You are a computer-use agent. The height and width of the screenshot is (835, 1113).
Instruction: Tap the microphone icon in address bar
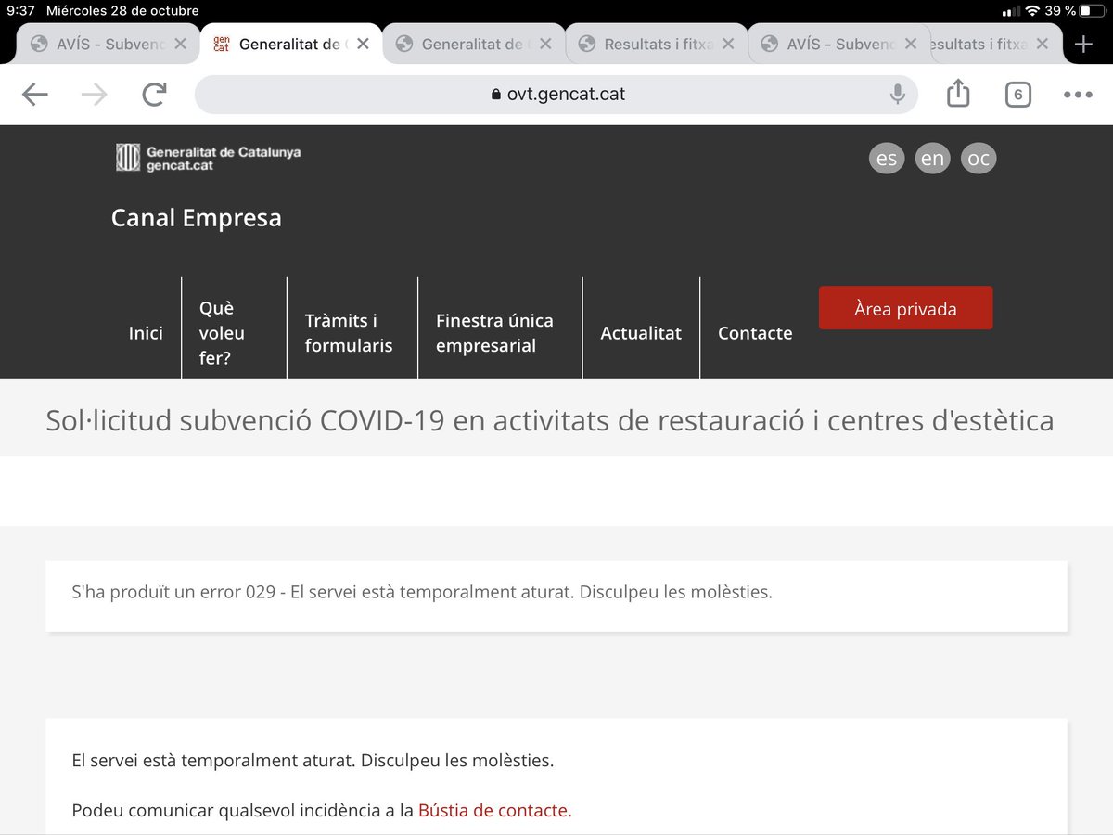(x=897, y=94)
